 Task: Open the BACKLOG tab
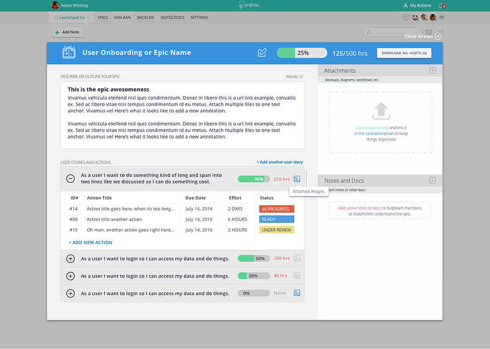(146, 17)
